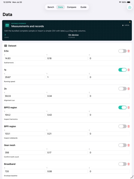134x179 pixels.
Task: Edit the 2x Y field 0.34
Action: click(67, 96)
